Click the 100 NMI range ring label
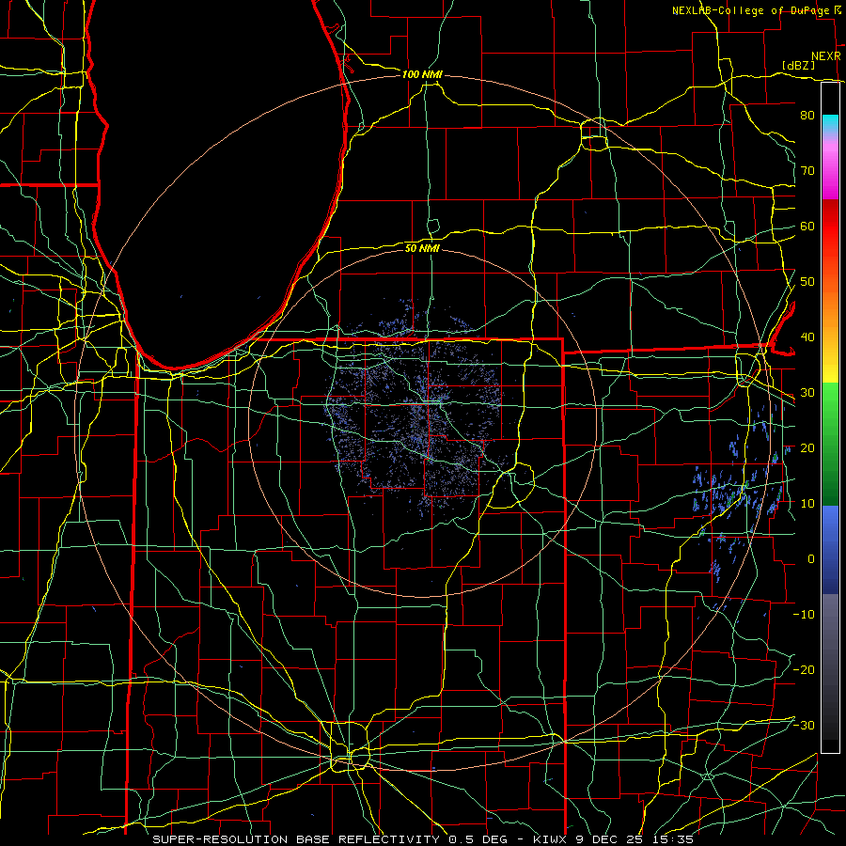This screenshot has width=846, height=846. [422, 74]
